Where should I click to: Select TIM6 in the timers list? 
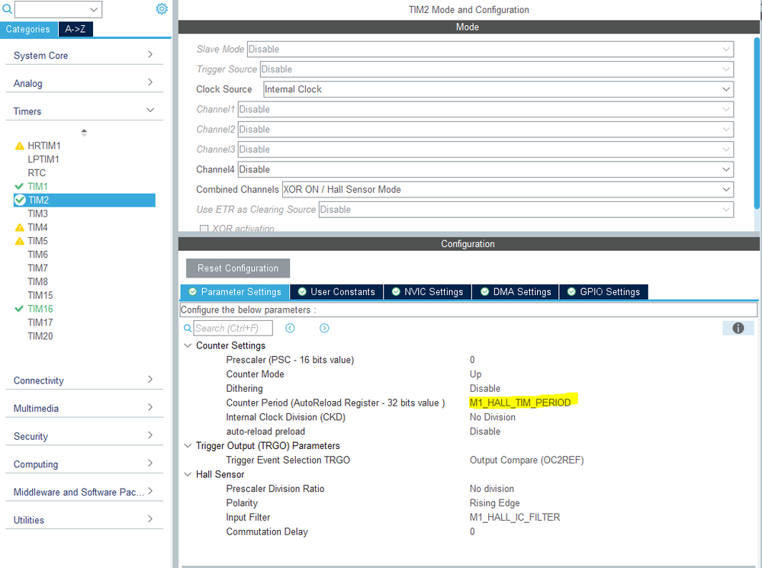[x=37, y=255]
